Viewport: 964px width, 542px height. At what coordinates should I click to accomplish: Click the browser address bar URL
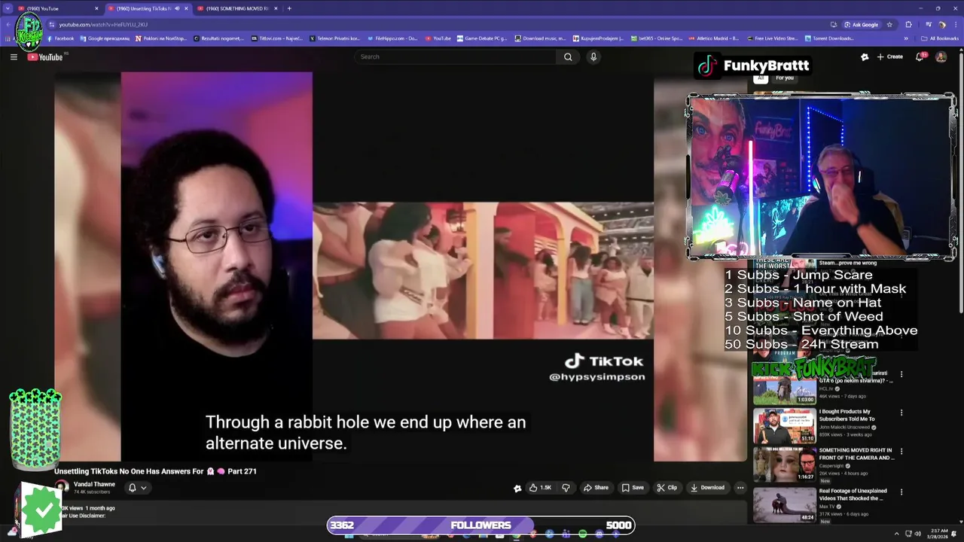(x=103, y=25)
